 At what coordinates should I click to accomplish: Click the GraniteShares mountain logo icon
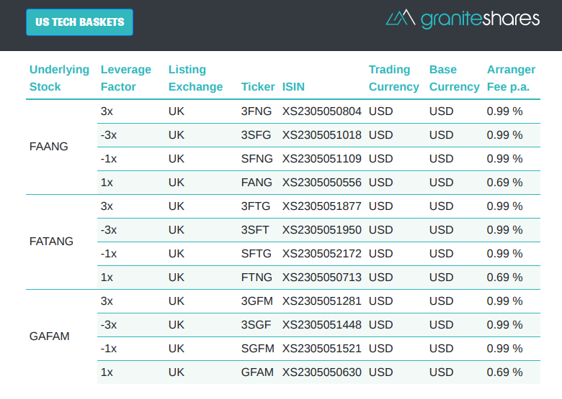click(x=400, y=18)
